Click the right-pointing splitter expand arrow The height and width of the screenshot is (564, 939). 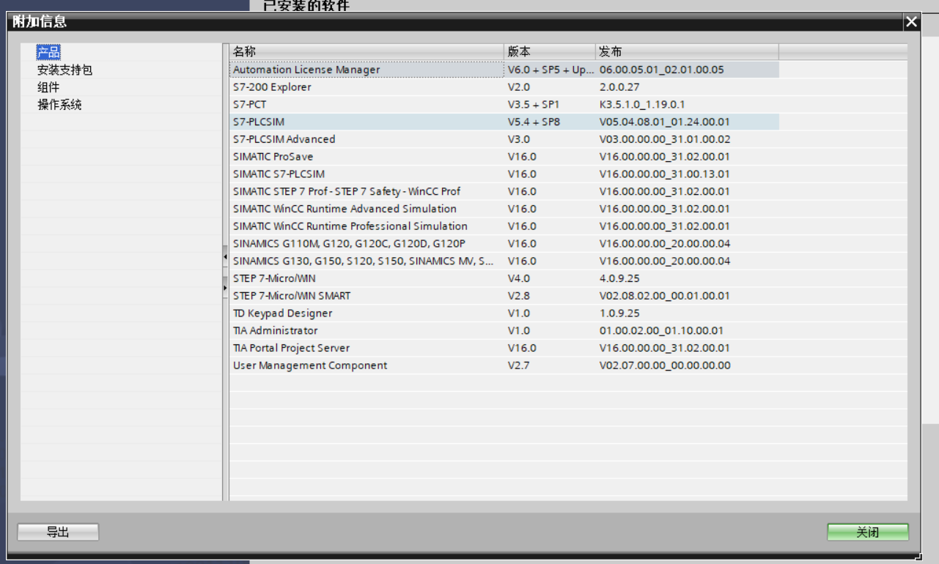[225, 288]
